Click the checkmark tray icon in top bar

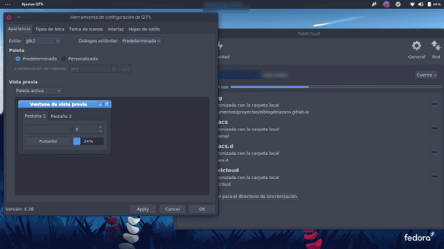tap(398, 4)
